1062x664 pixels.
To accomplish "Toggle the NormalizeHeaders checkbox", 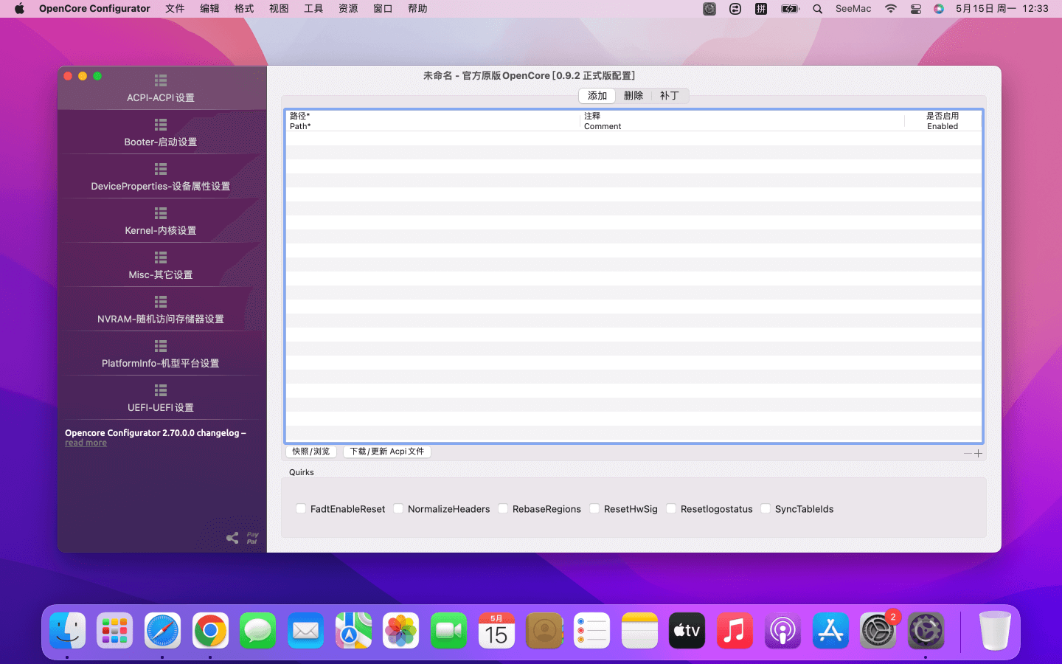I will pos(398,508).
